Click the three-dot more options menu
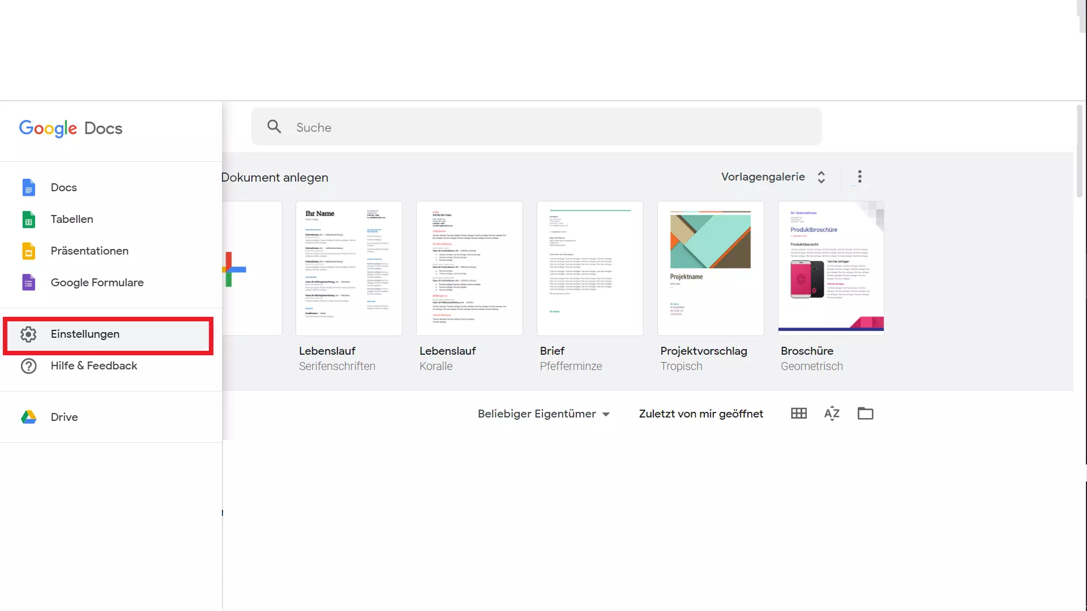 pos(860,177)
